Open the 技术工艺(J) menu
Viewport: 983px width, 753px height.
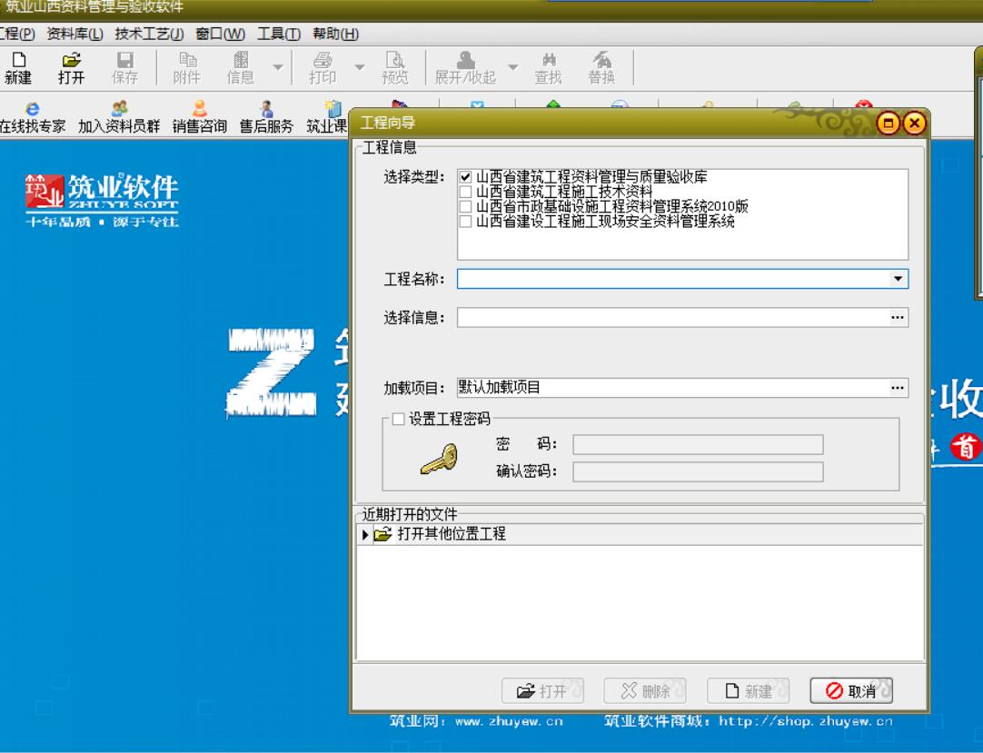(149, 34)
